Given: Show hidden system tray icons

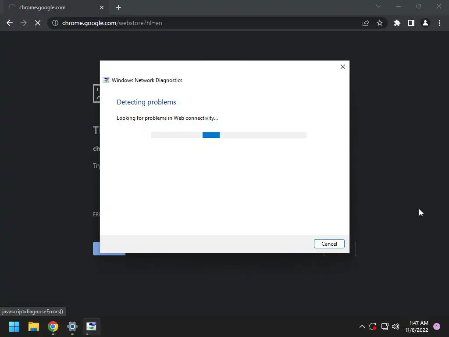Looking at the screenshot, I should pos(362,326).
